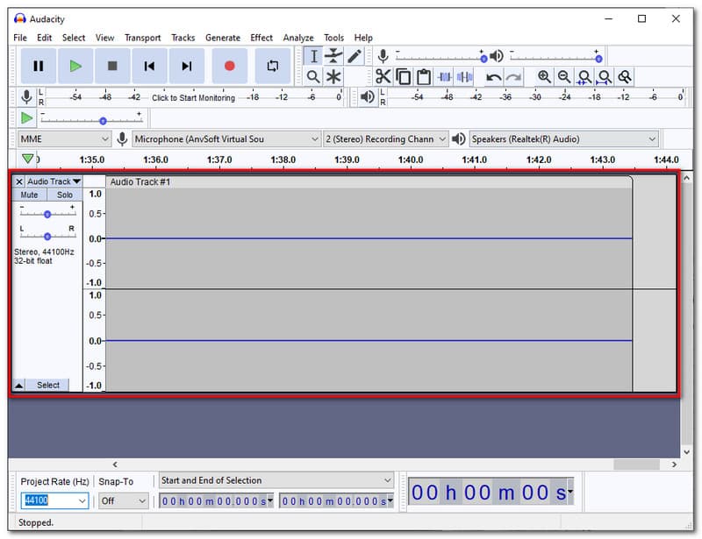Click the playback volume slider knob
The image size is (702, 539).
598,59
